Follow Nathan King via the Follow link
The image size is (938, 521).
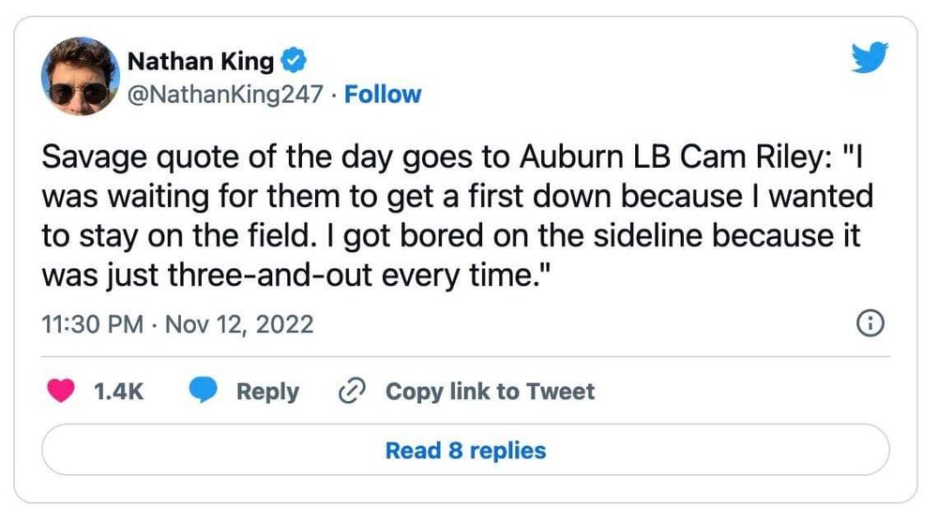point(383,95)
